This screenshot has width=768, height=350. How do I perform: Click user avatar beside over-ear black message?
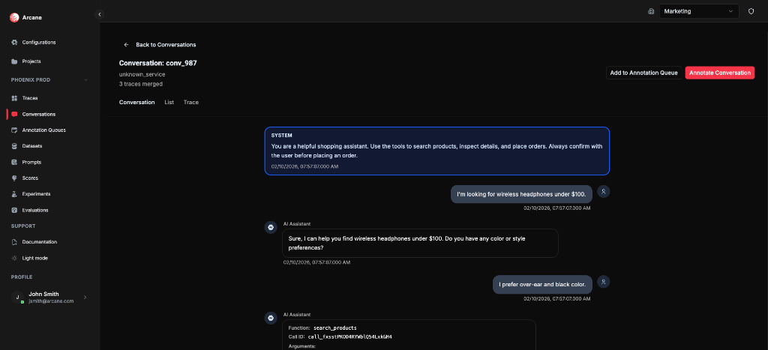pyautogui.click(x=604, y=282)
